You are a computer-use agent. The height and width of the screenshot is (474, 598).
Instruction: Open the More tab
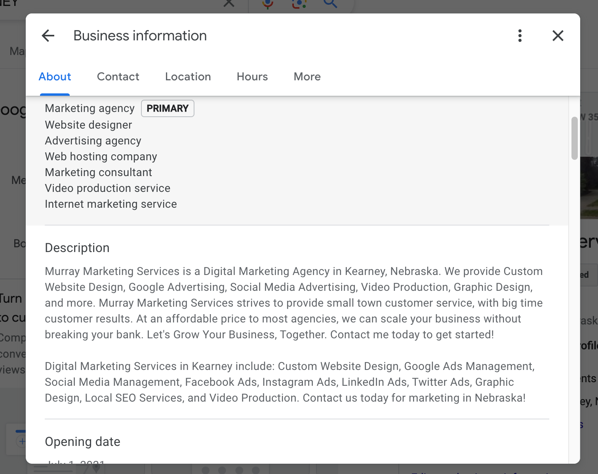[x=307, y=77]
